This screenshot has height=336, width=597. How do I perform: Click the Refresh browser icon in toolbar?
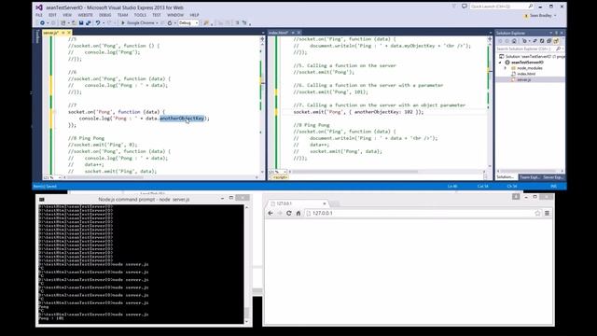click(x=170, y=22)
